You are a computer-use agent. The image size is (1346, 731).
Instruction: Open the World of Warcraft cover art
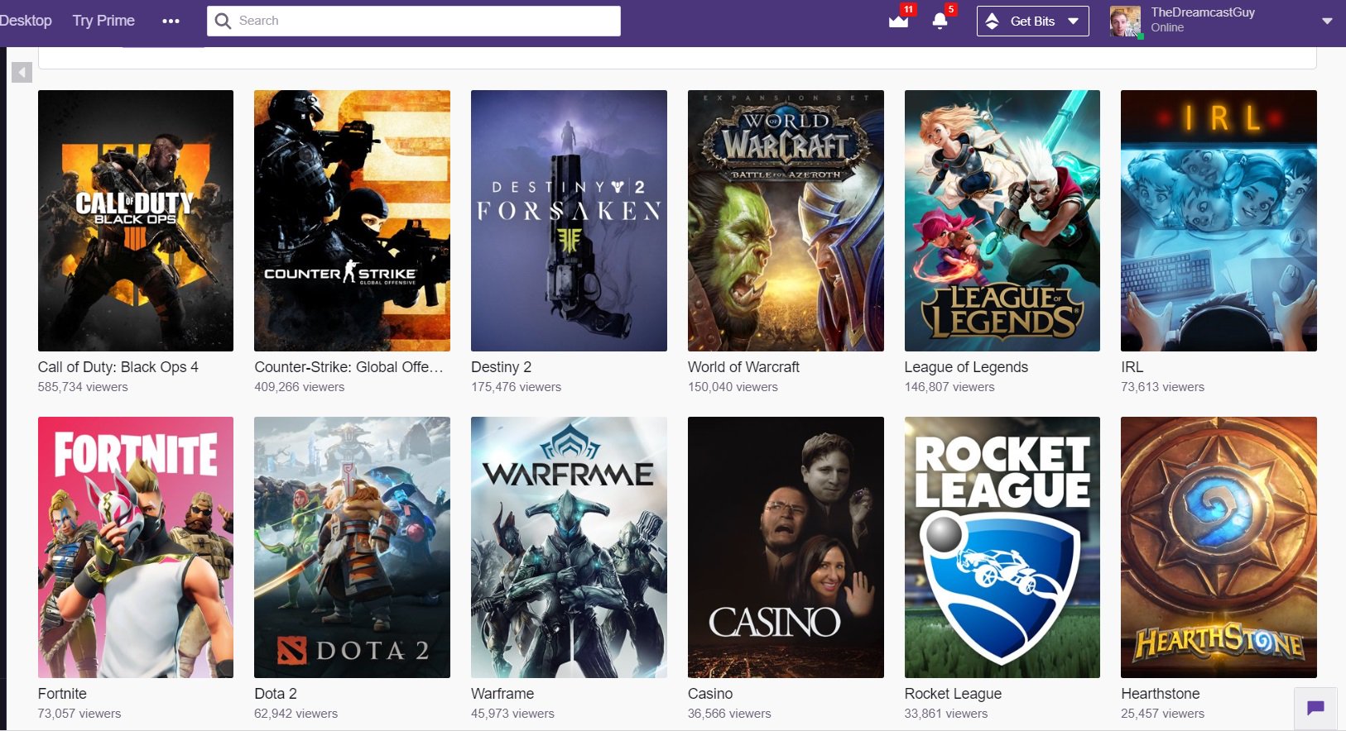coord(786,221)
